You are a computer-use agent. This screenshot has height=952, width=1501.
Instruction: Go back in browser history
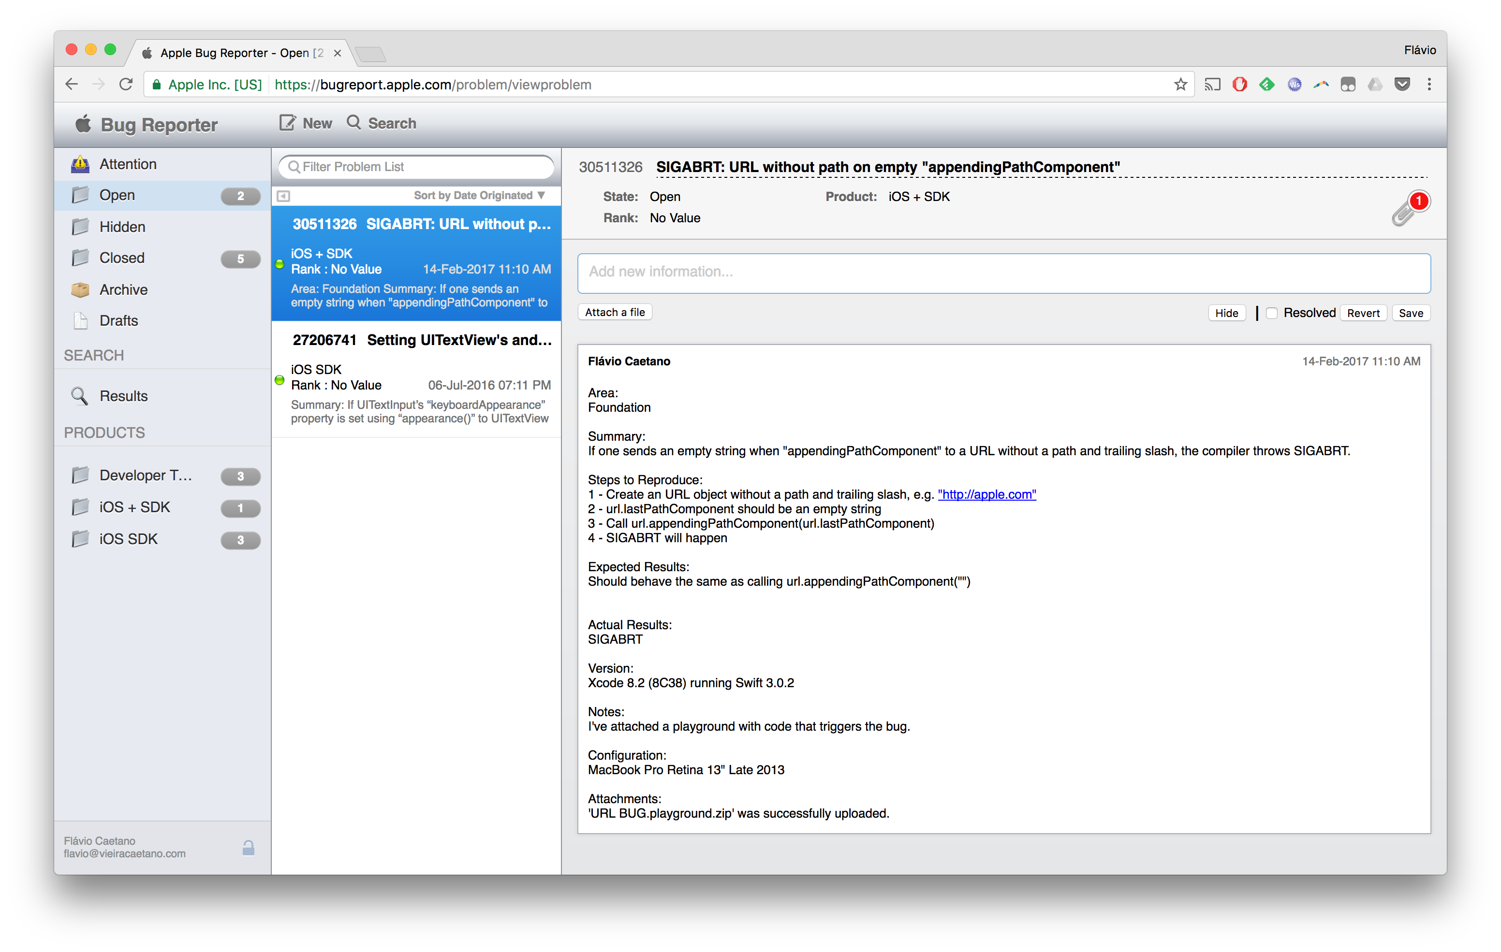pos(72,84)
